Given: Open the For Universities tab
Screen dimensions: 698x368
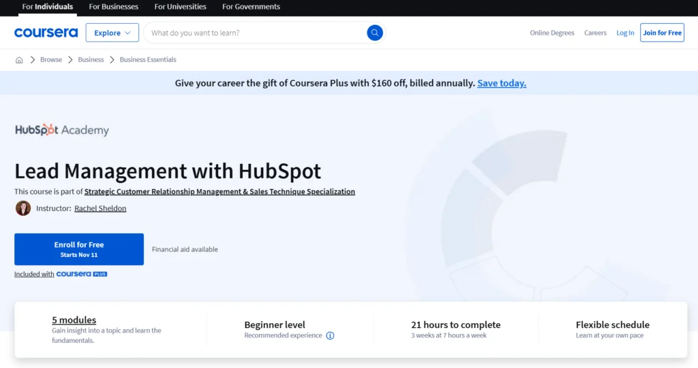Looking at the screenshot, I should 180,7.
